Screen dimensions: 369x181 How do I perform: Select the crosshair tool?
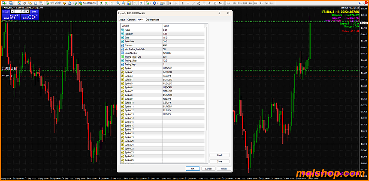coord(176,3)
